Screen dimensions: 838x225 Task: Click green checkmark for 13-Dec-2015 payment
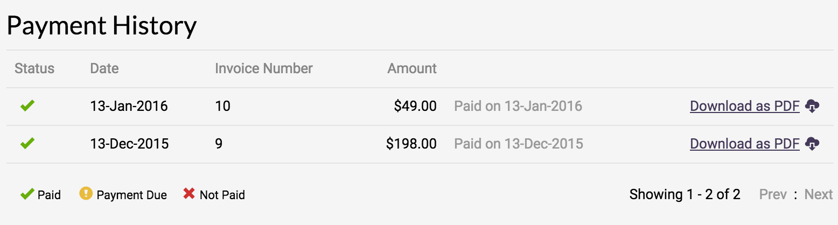[x=27, y=144]
